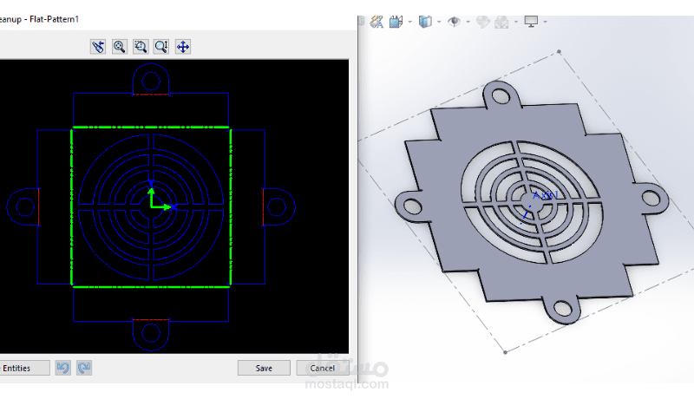Cancel the flat pattern cleanup dialog
This screenshot has height=399, width=694.
click(322, 368)
